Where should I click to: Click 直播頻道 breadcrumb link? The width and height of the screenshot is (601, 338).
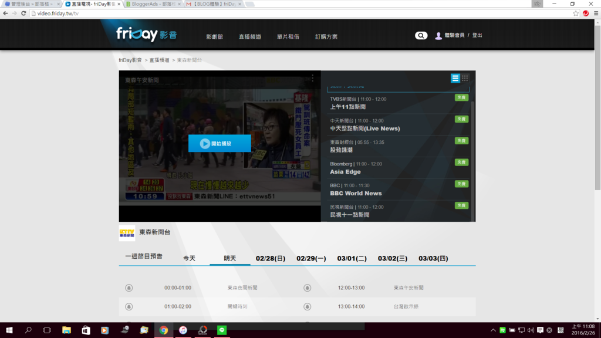coord(159,60)
